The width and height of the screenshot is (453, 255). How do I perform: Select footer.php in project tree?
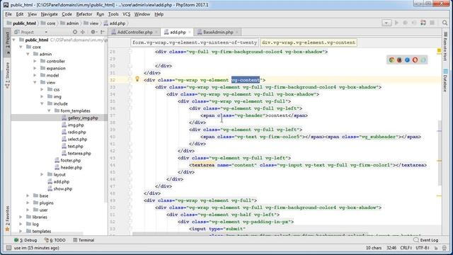click(68, 160)
